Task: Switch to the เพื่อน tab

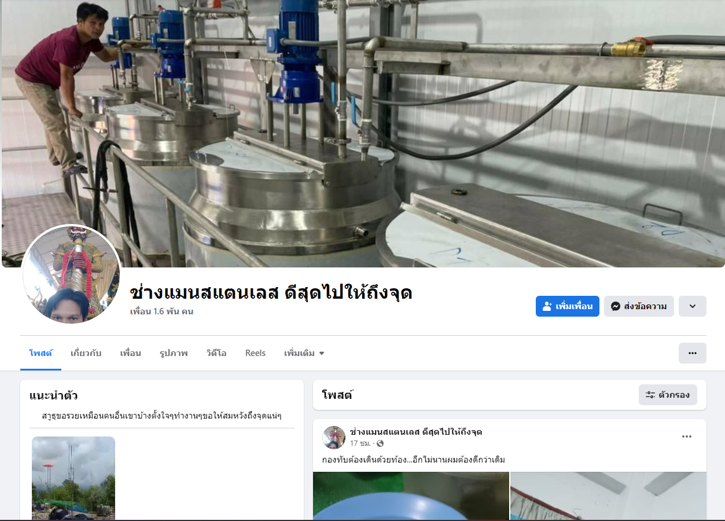Action: coord(131,353)
